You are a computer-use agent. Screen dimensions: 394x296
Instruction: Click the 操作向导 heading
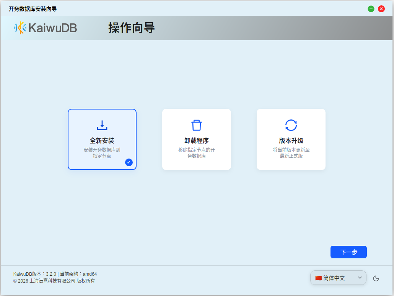tap(132, 28)
